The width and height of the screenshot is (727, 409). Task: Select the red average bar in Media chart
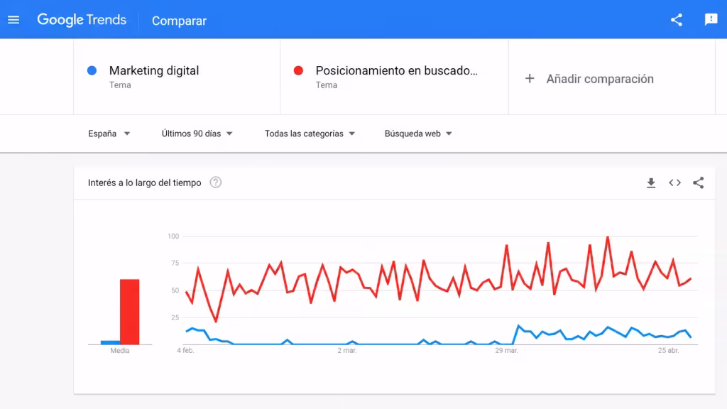pyautogui.click(x=129, y=312)
